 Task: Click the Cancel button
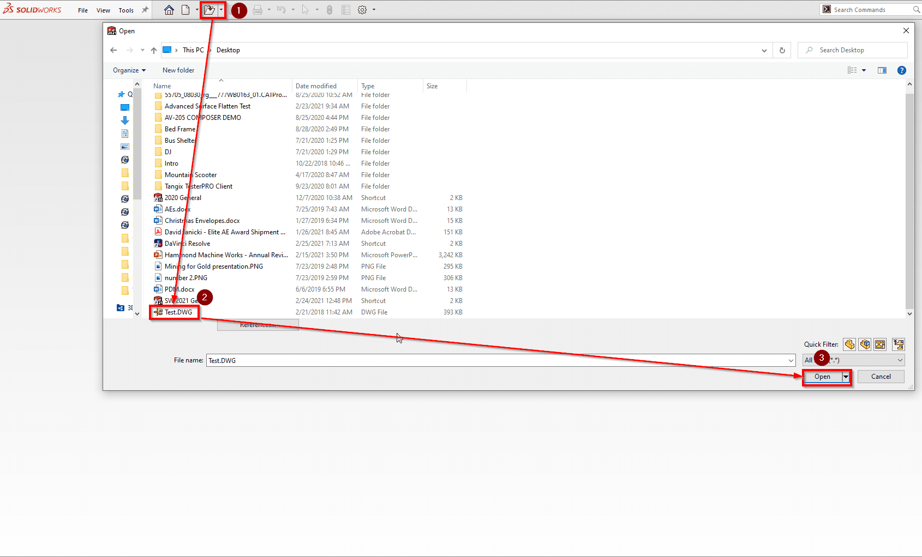pyautogui.click(x=881, y=377)
